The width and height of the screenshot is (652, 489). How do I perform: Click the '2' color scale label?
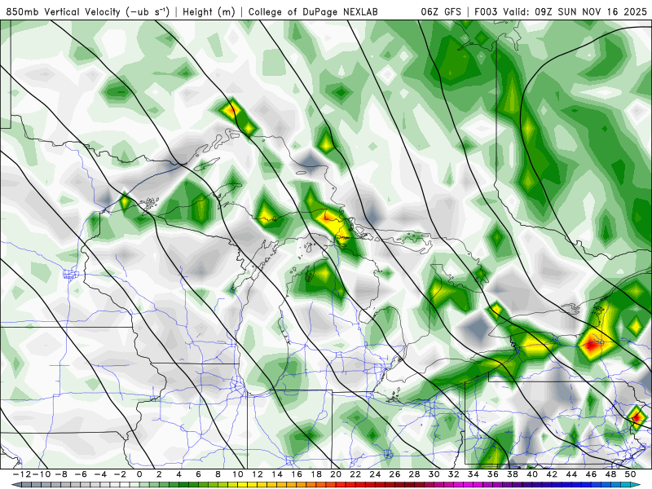(x=159, y=474)
